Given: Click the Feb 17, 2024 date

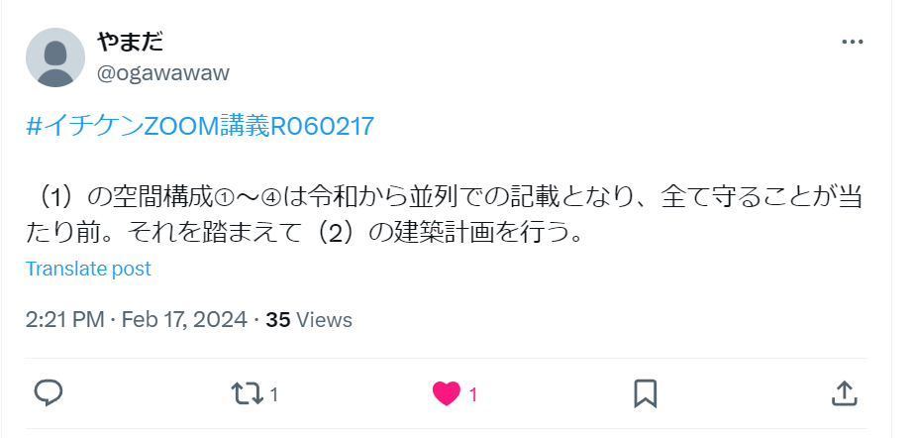Looking at the screenshot, I should [x=184, y=320].
